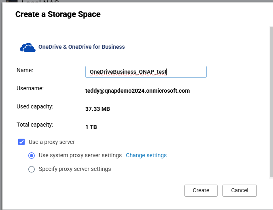The image size is (273, 210).
Task: Click the teddy@qnapdemo2024 username value
Action: point(137,91)
